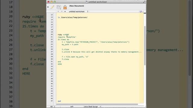Click the vertical scrollbar thumb

[x=145, y=46]
